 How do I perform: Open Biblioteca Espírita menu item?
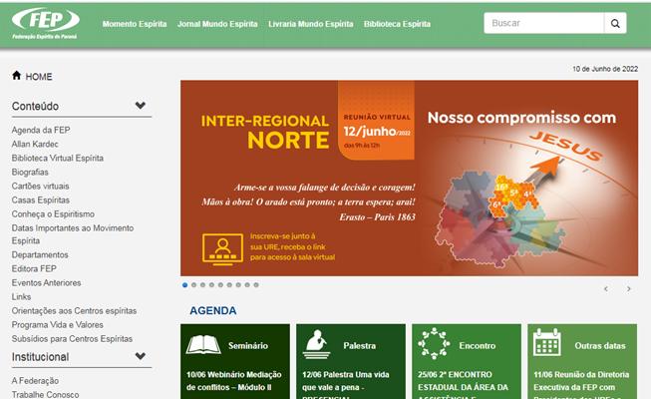[x=397, y=24]
